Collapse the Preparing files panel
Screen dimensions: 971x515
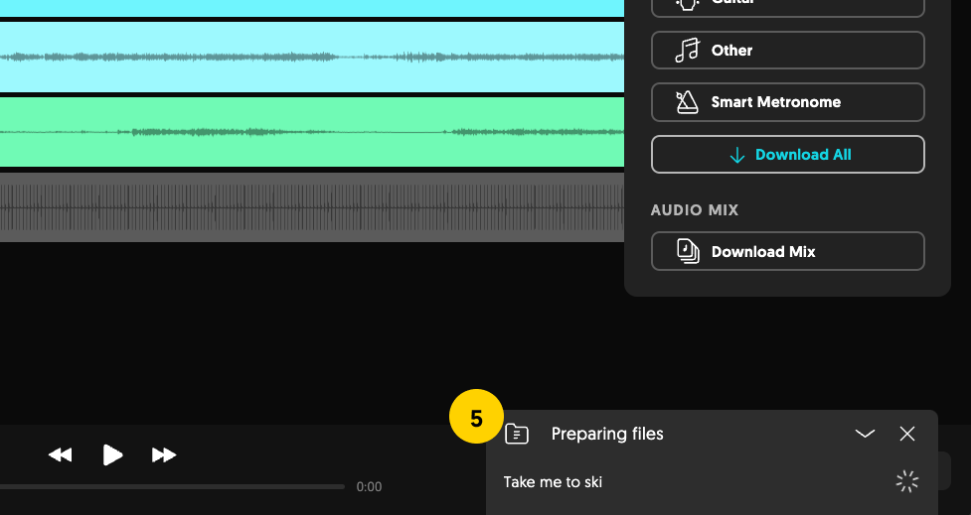coord(865,434)
